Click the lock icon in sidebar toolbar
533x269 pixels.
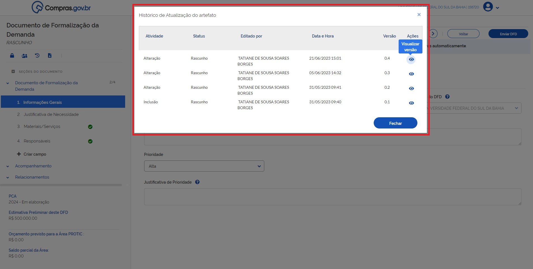coord(12,55)
